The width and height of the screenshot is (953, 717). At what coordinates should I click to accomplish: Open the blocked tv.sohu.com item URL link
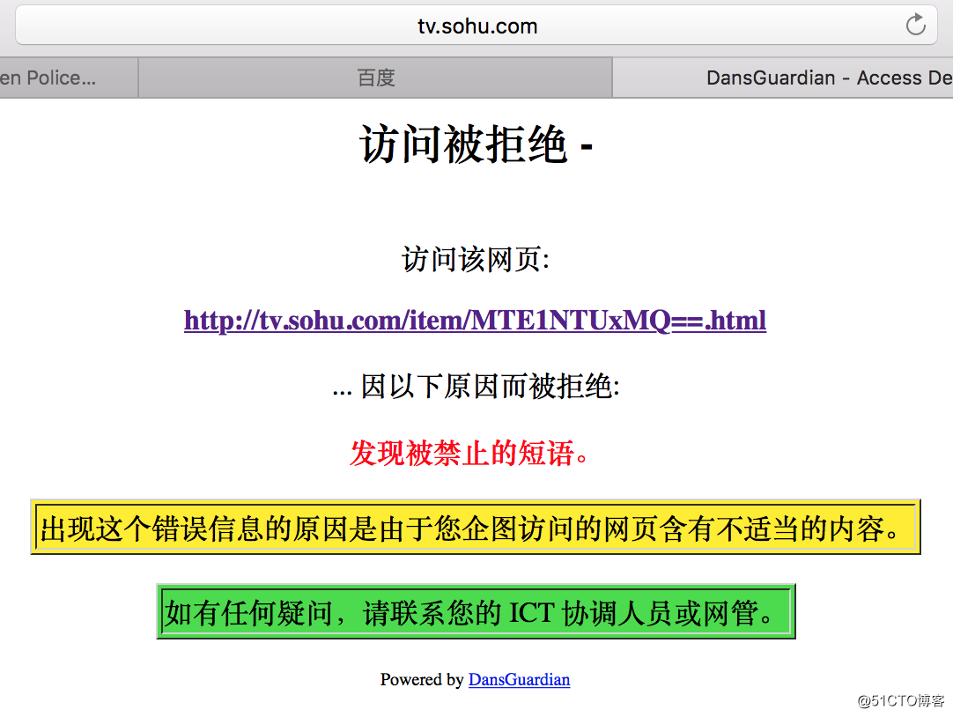[x=475, y=321]
